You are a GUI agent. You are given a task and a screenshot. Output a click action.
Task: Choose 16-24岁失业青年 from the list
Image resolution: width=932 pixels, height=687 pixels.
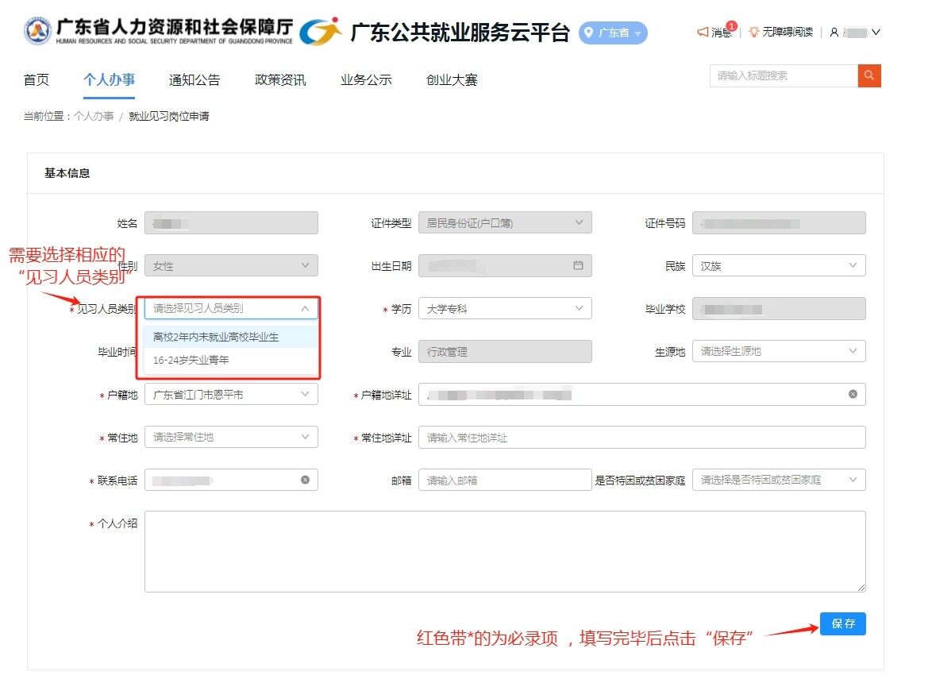click(x=191, y=360)
